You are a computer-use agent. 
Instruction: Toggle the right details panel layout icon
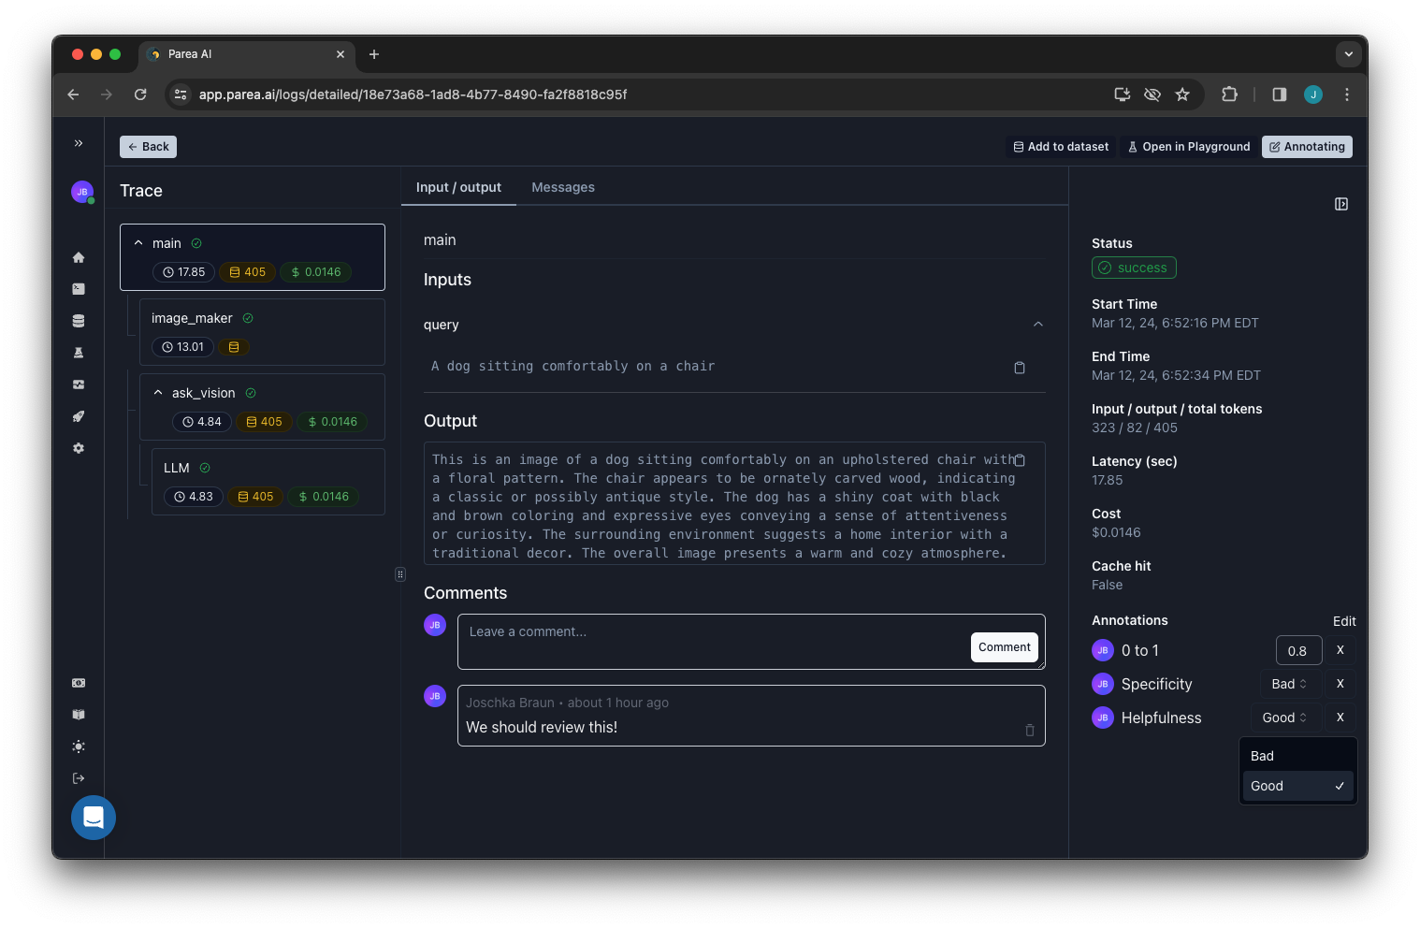1341,204
